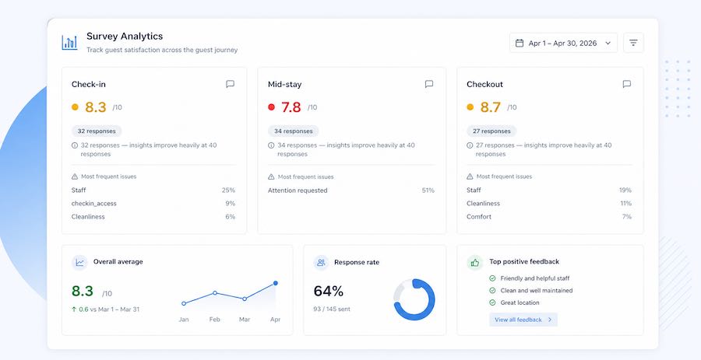Click the Checkout card title

[484, 84]
